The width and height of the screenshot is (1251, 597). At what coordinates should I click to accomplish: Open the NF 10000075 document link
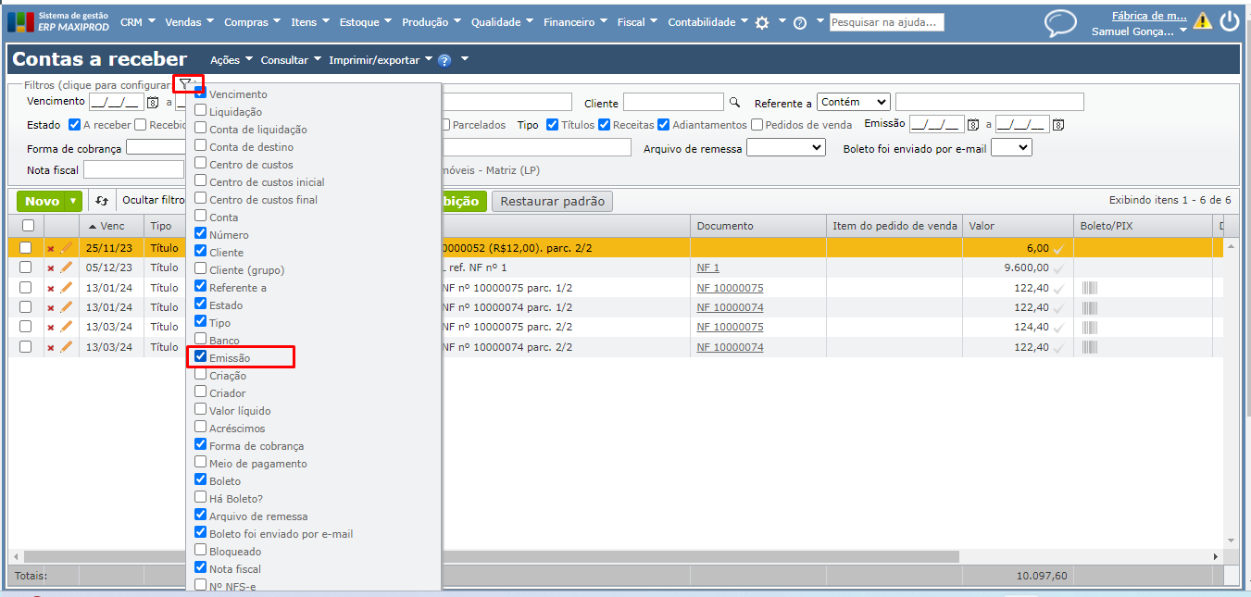tap(730, 288)
